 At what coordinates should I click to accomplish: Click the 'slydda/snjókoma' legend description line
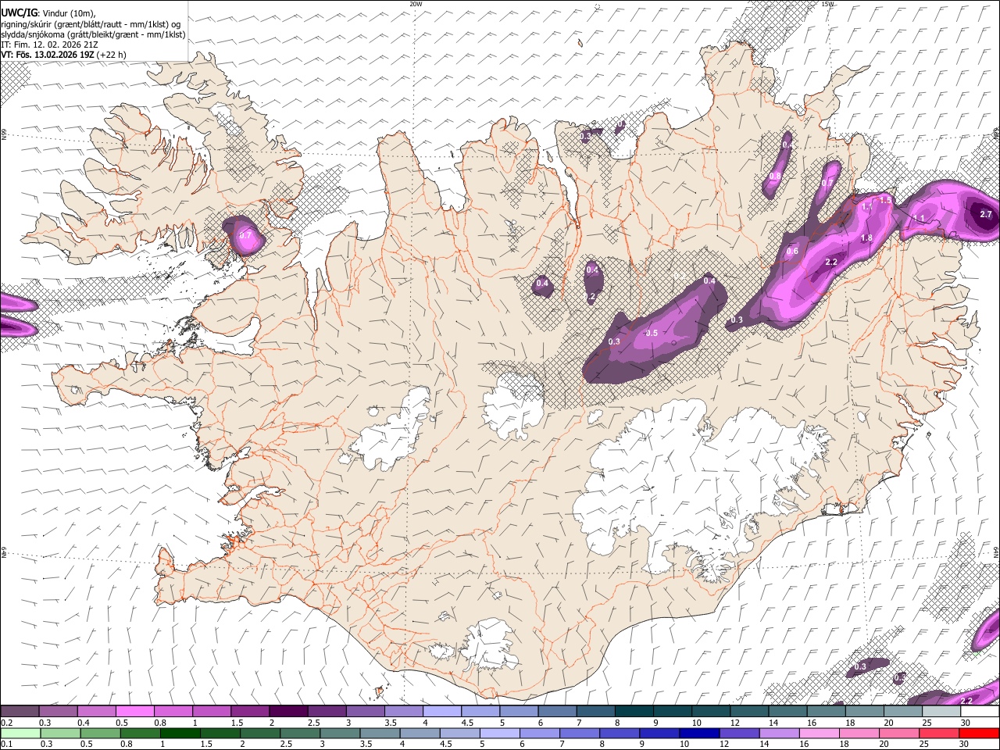[93, 34]
